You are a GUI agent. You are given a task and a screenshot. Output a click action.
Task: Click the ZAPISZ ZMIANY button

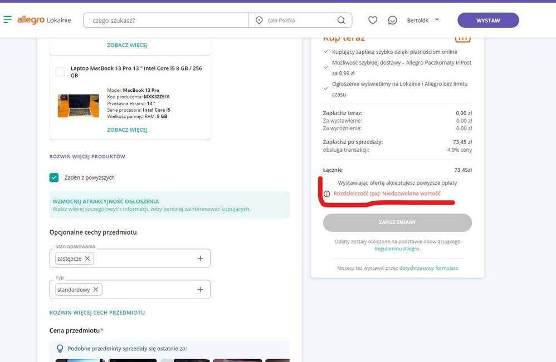point(397,222)
